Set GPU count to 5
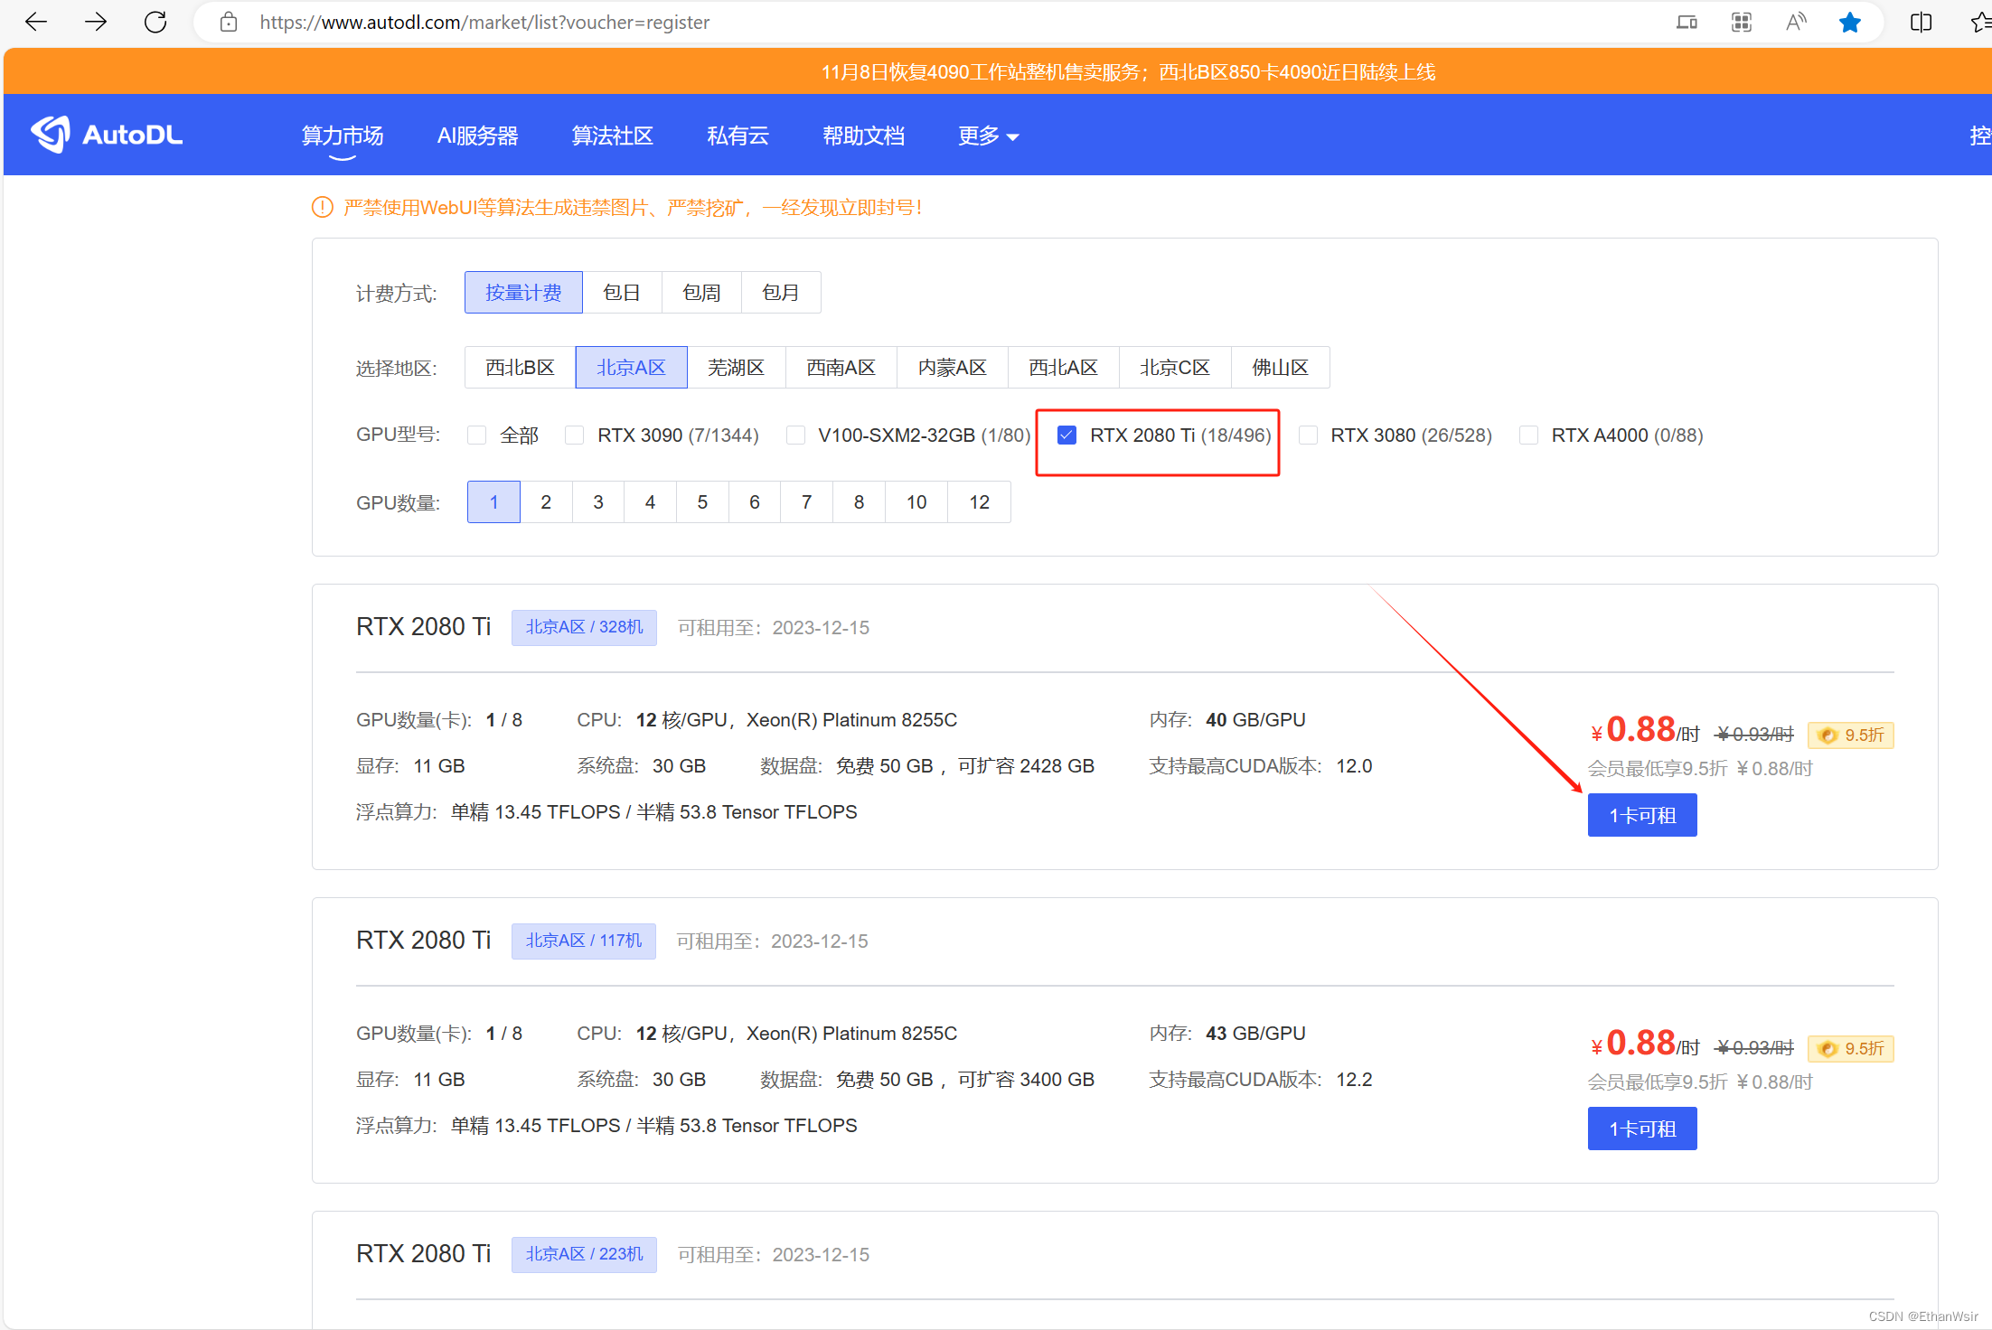This screenshot has height=1330, width=1992. 702,502
